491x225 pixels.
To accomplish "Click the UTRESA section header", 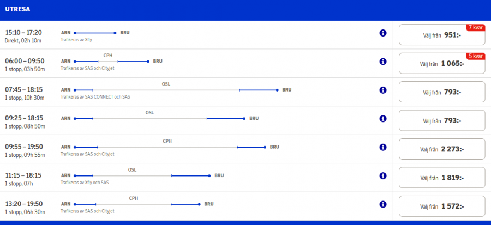I will 17,10.
